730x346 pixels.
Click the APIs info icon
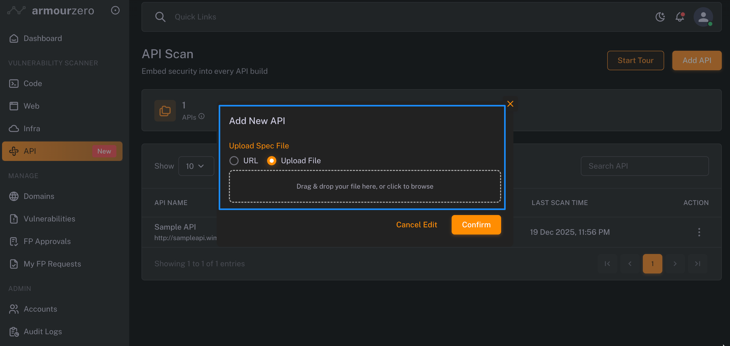201,116
